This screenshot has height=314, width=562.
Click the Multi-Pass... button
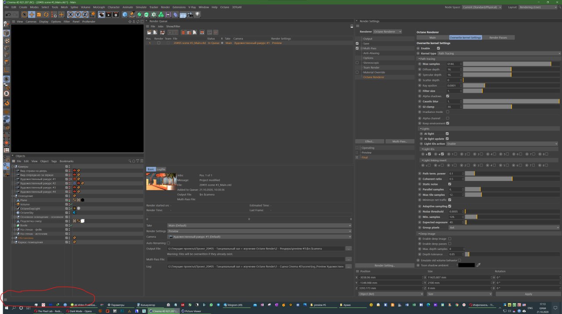400,141
